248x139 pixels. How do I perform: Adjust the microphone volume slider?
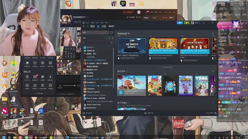pyautogui.click(x=69, y=86)
